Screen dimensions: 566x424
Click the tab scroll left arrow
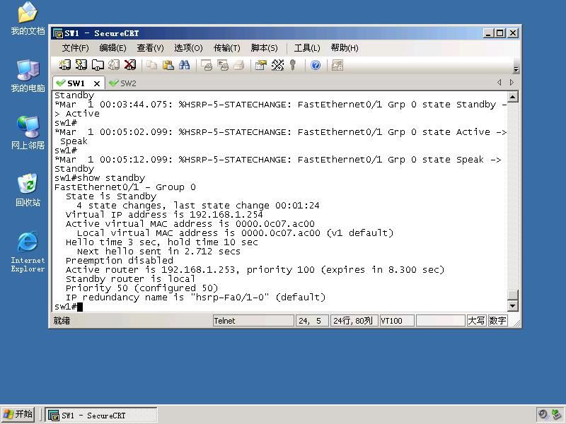click(x=499, y=82)
